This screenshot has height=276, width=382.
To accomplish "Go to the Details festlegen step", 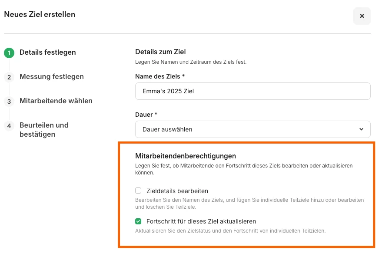I will click(48, 53).
